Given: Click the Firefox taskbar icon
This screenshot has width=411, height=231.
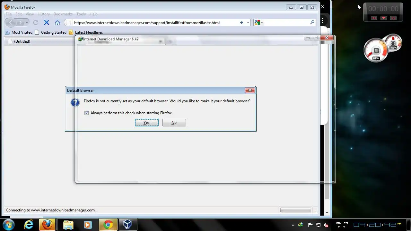Looking at the screenshot, I should pyautogui.click(x=47, y=225).
